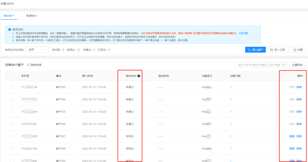Image resolution: width=308 pixels, height=162 pixels.
Task: Check the box for 客户006 row
Action: [x=12, y=124]
